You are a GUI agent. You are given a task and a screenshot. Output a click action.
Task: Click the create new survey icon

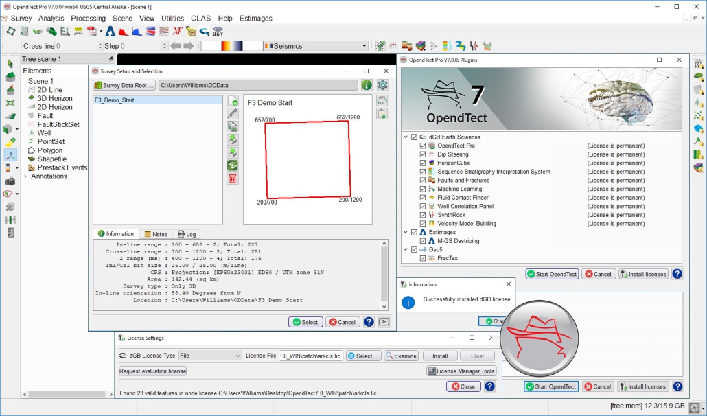coord(233,101)
